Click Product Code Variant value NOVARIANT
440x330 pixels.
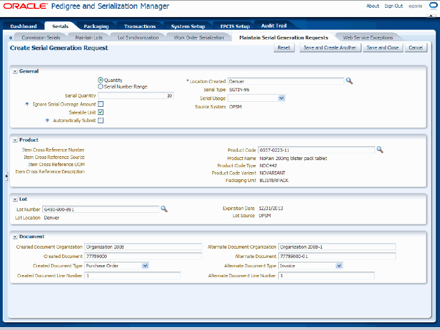click(272, 173)
